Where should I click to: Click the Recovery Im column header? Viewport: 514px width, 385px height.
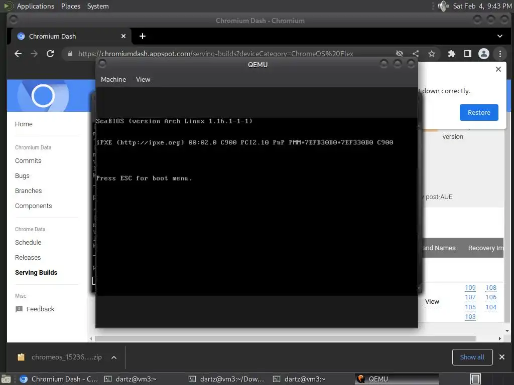pos(486,248)
